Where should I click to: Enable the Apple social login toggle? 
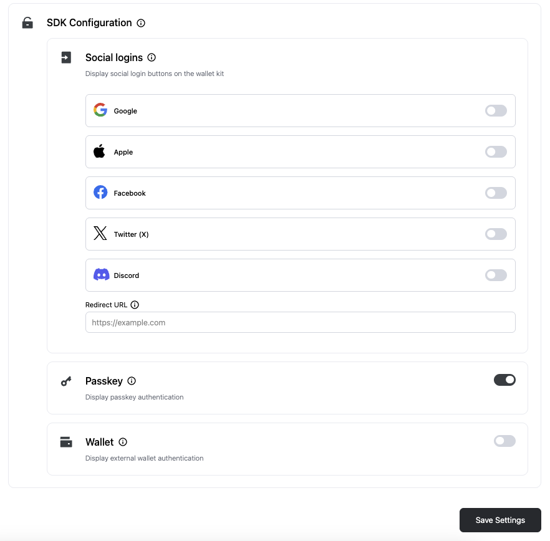click(496, 151)
